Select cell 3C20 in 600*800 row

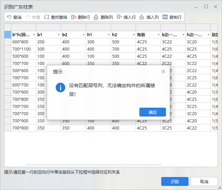(198, 42)
